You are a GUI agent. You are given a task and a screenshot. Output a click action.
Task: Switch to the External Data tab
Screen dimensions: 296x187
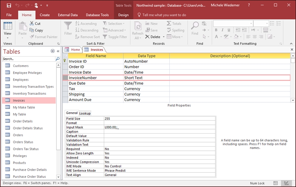point(68,15)
